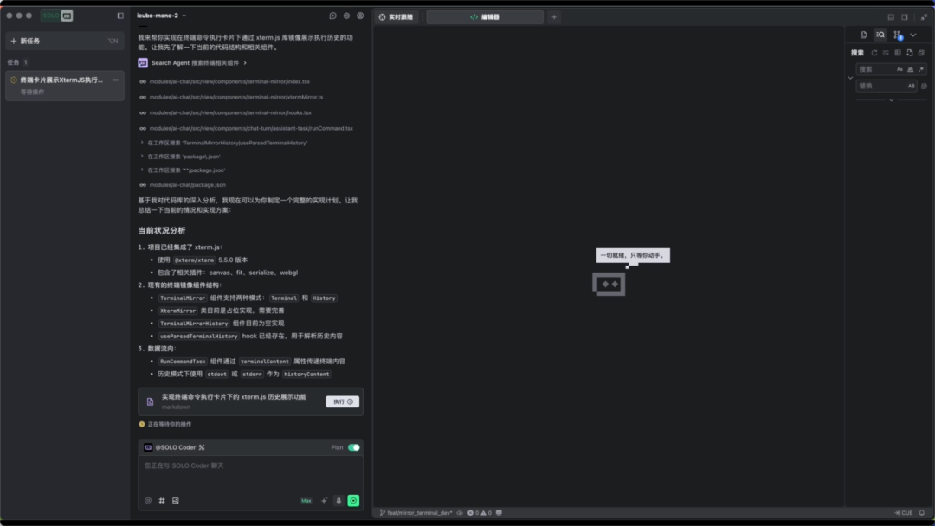The image size is (935, 526).
Task: Toggle regular expression search option
Action: point(921,69)
